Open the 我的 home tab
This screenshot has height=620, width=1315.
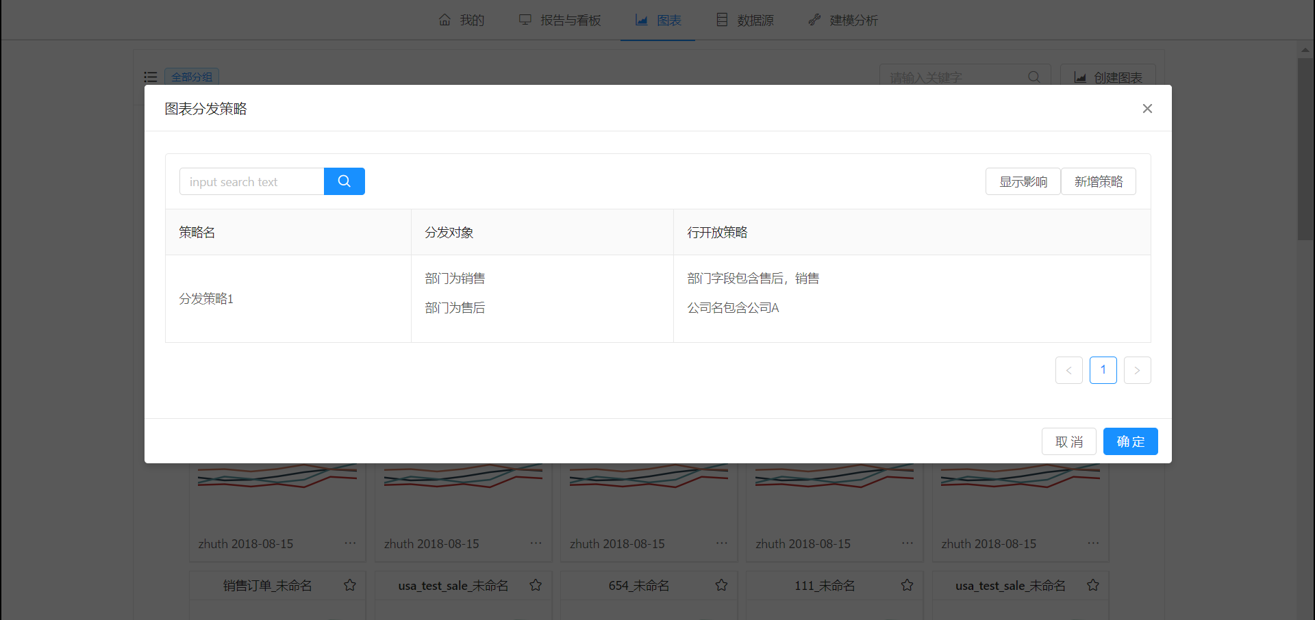click(x=462, y=21)
